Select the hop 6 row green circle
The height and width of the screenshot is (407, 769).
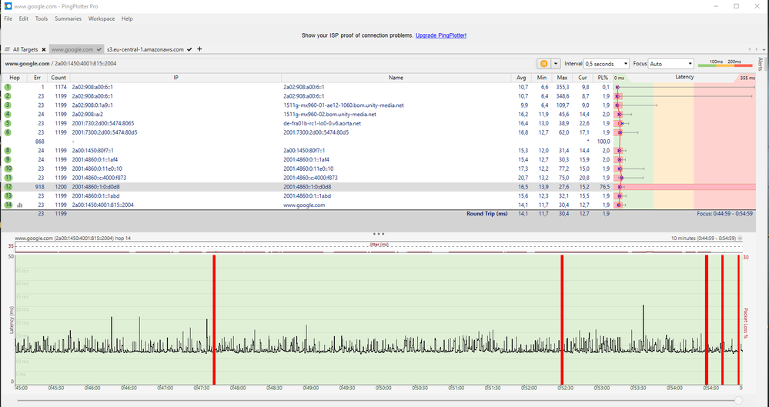tap(8, 132)
